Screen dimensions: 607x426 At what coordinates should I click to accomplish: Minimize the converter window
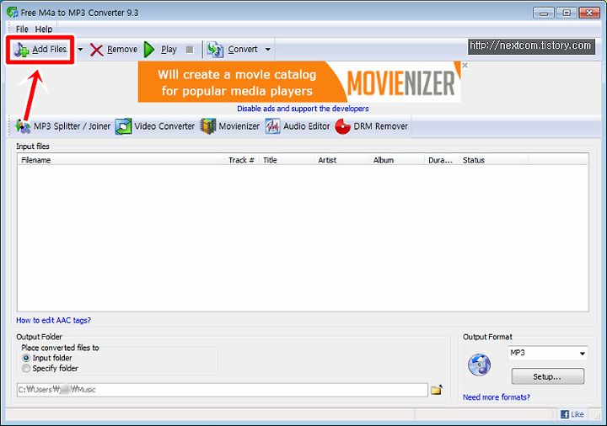pyautogui.click(x=544, y=13)
